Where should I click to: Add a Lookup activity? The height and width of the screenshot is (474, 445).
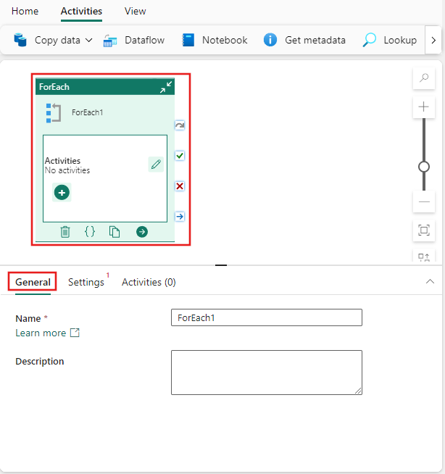pyautogui.click(x=390, y=40)
